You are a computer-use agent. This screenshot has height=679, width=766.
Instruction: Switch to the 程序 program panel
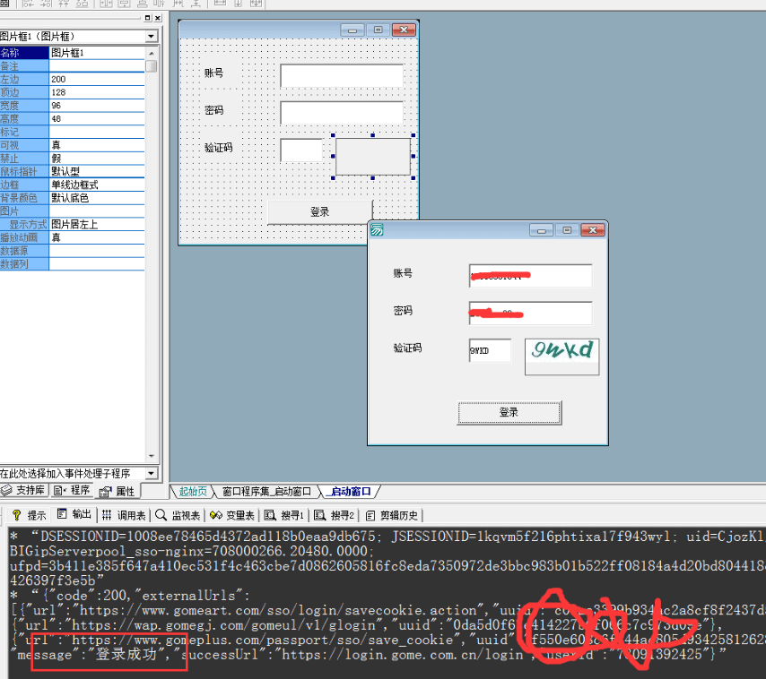[74, 490]
